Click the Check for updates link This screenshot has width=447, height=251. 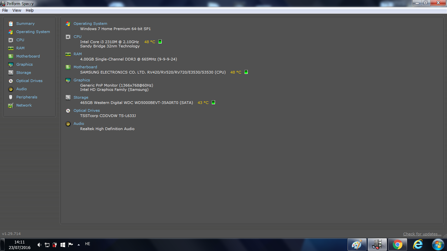(422, 234)
